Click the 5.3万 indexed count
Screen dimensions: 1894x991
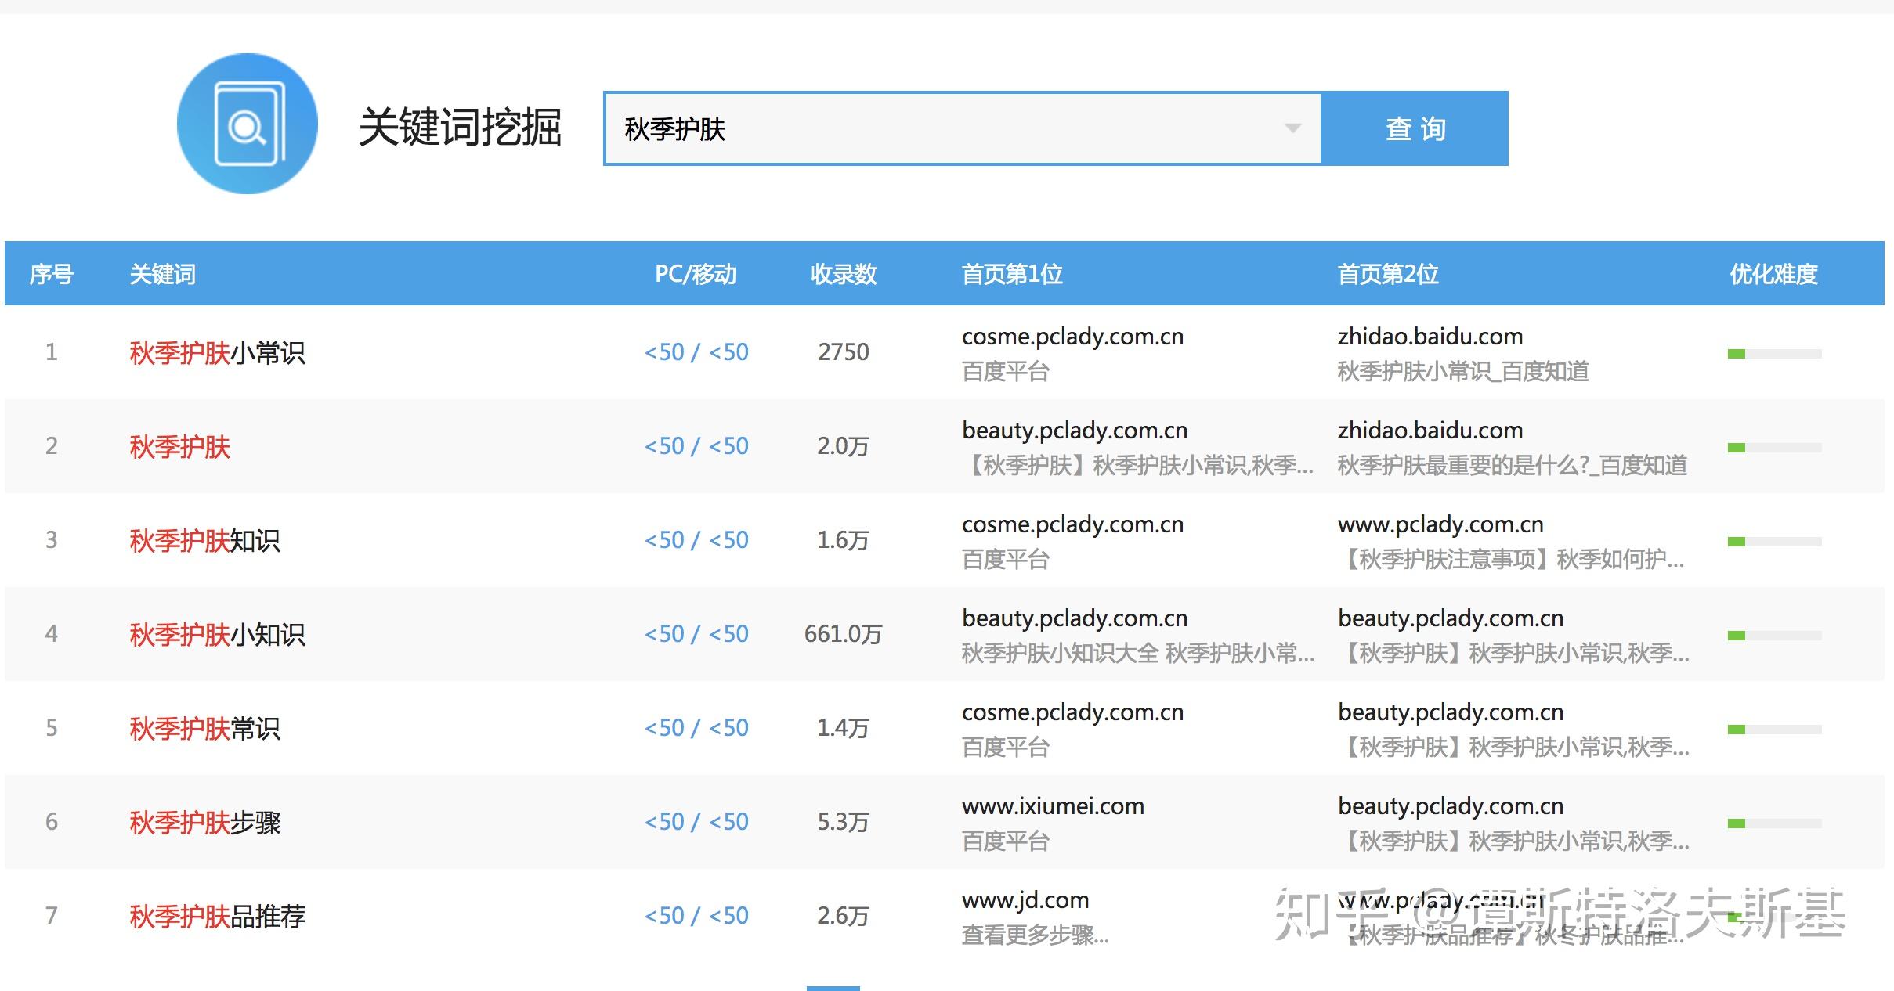(844, 822)
